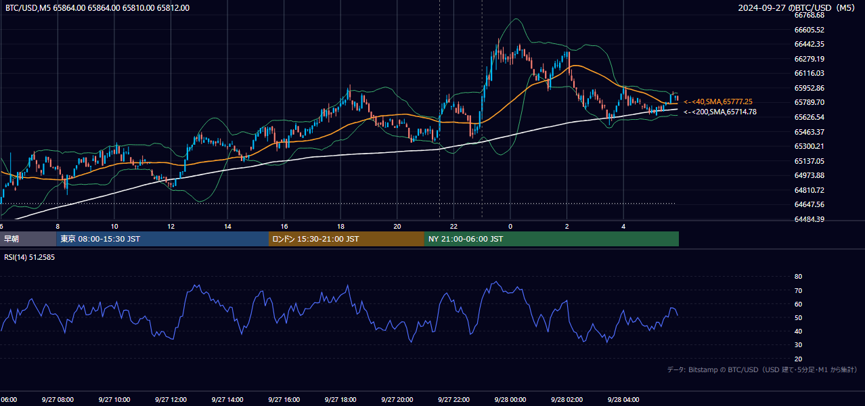This screenshot has width=865, height=406.
Task: Click the 65626.54 price axis label
Action: tap(809, 117)
